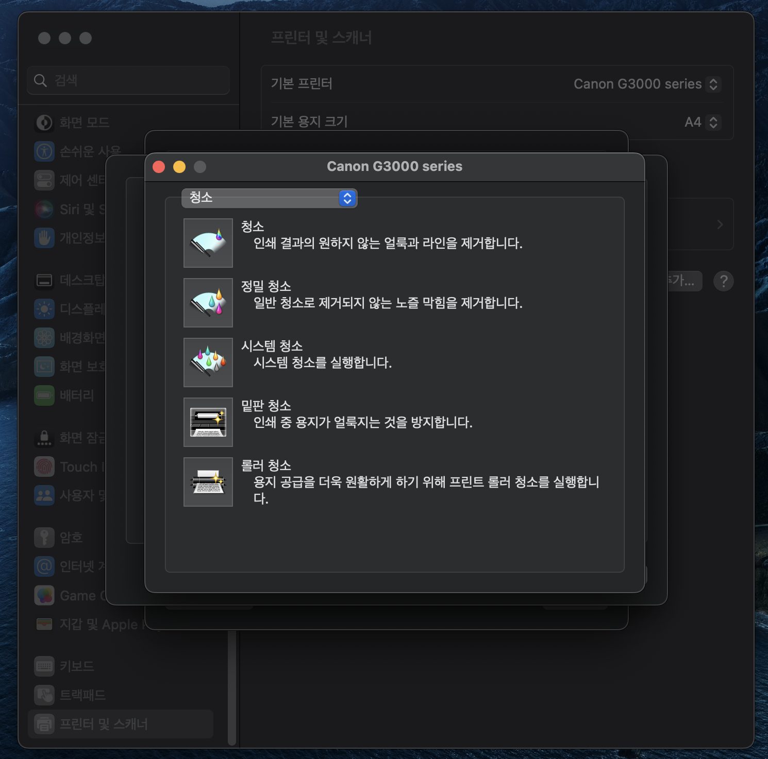This screenshot has height=759, width=768.
Task: Close the Canon G3000 series utility window
Action: [x=159, y=167]
